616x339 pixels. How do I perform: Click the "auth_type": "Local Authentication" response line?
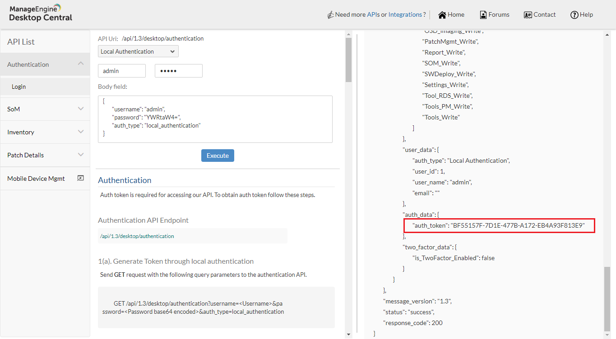(461, 160)
